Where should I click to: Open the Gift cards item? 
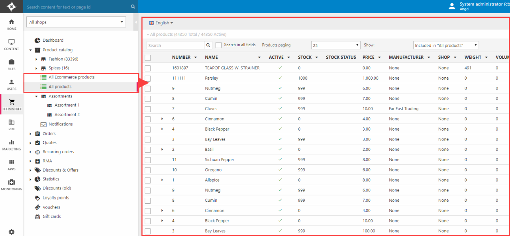52,216
